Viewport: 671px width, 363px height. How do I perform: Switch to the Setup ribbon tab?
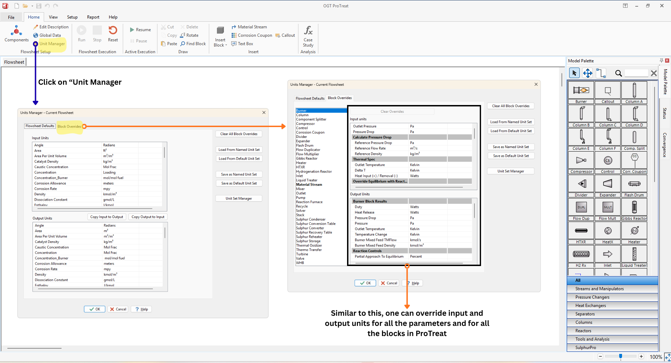click(72, 17)
